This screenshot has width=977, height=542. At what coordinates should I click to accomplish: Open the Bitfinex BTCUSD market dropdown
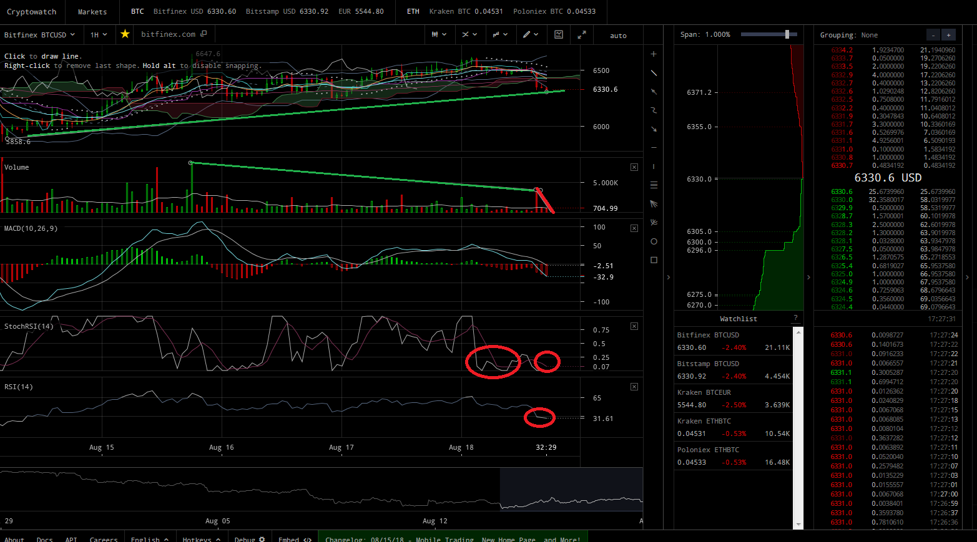[39, 35]
